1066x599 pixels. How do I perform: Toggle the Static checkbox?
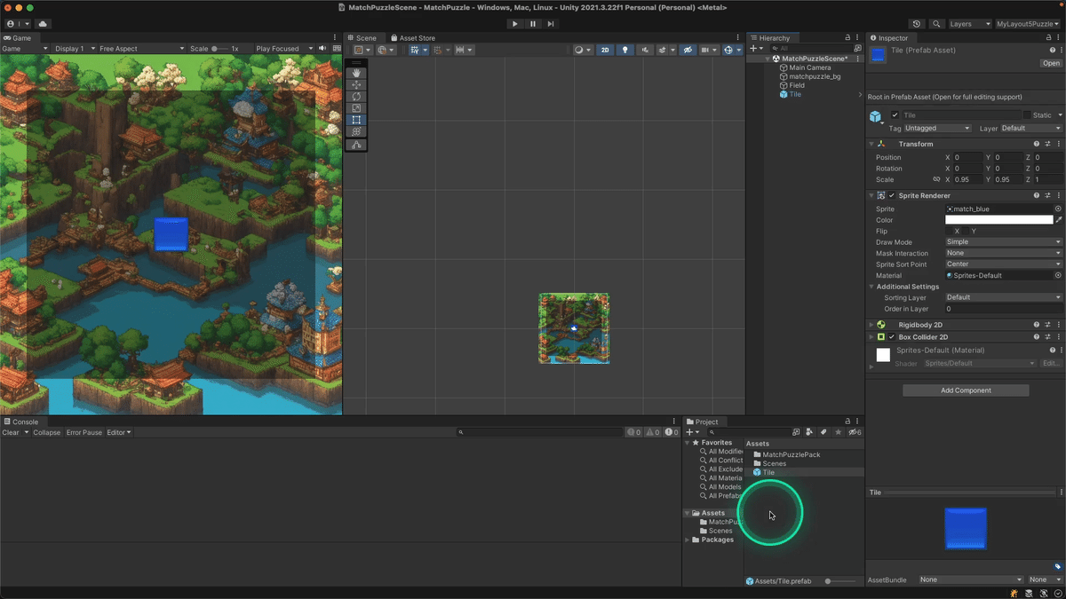1028,115
